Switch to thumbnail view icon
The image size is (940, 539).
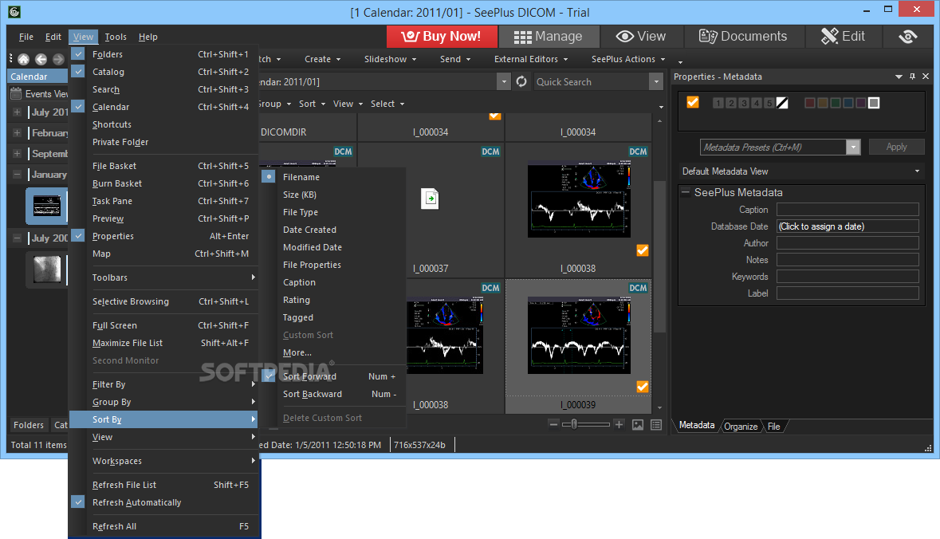tap(638, 424)
